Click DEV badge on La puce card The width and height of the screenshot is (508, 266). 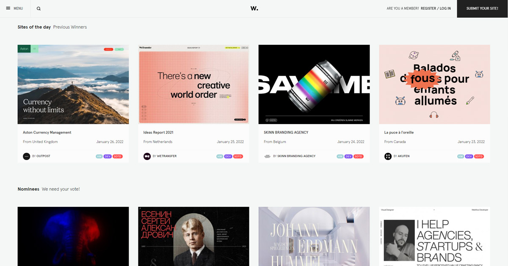point(469,156)
